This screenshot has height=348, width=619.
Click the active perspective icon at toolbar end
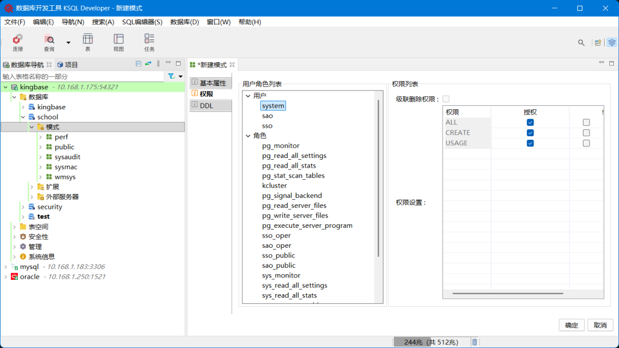(x=612, y=42)
